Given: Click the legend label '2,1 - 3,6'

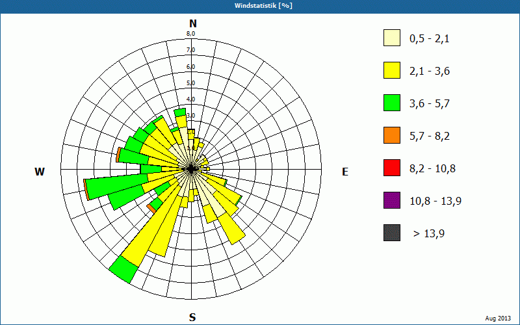Looking at the screenshot, I should point(430,71).
